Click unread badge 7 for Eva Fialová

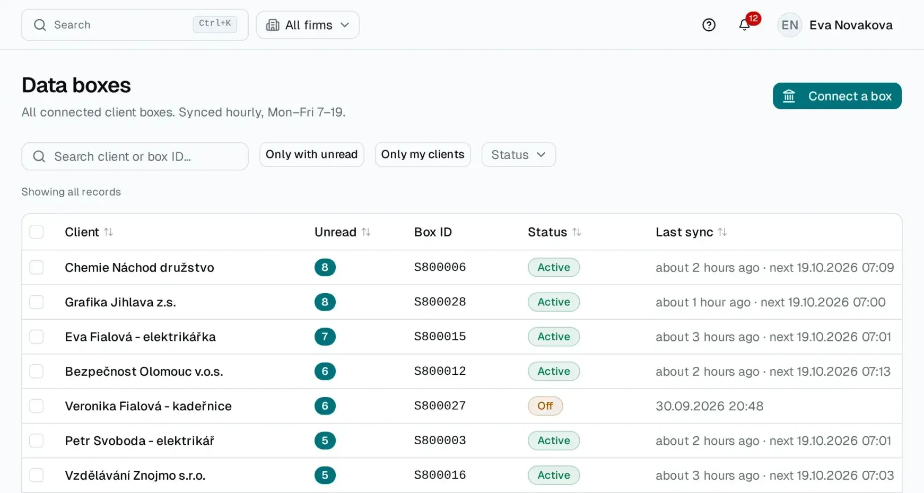coord(325,337)
